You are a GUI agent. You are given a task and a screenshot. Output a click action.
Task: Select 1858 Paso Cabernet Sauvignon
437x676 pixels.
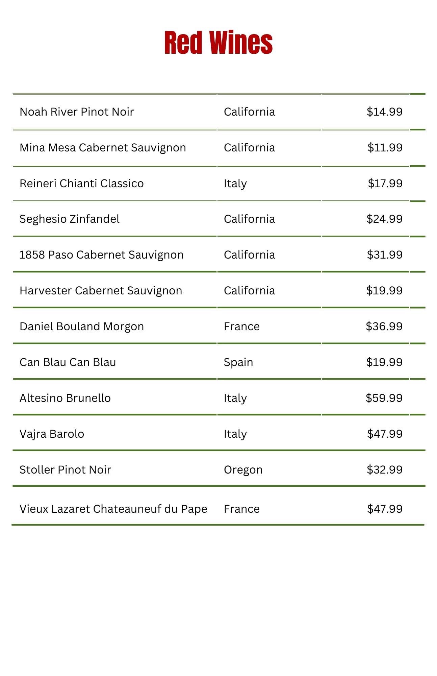point(101,255)
